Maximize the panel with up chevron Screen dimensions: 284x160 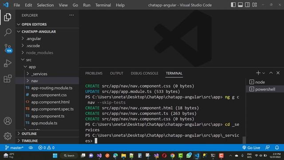click(x=271, y=73)
